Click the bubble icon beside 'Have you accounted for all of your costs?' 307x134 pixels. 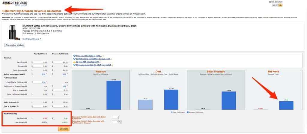(x=74, y=65)
